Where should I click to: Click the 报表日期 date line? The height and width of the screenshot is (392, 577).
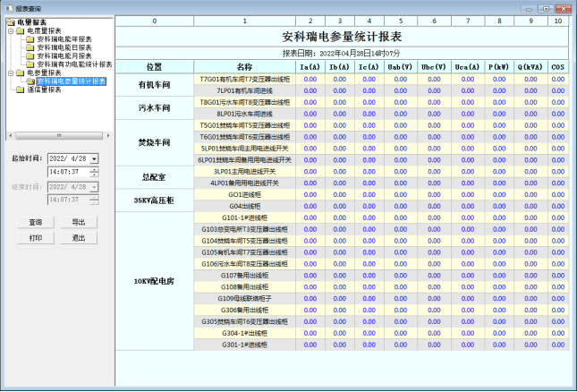coord(342,54)
